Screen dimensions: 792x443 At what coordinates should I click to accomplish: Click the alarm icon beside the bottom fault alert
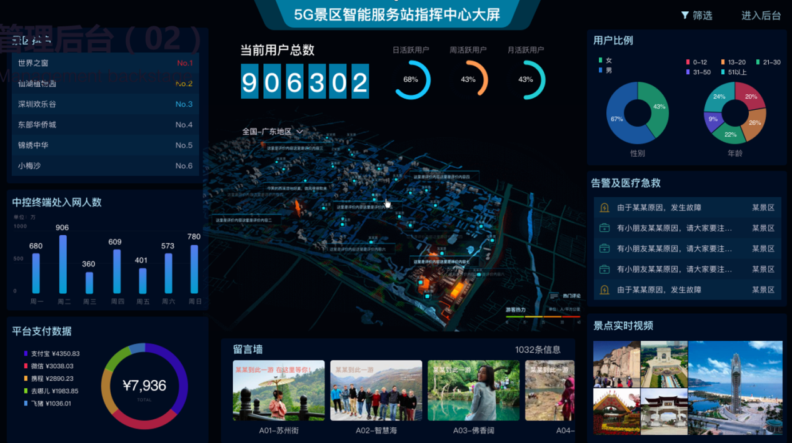[604, 290]
